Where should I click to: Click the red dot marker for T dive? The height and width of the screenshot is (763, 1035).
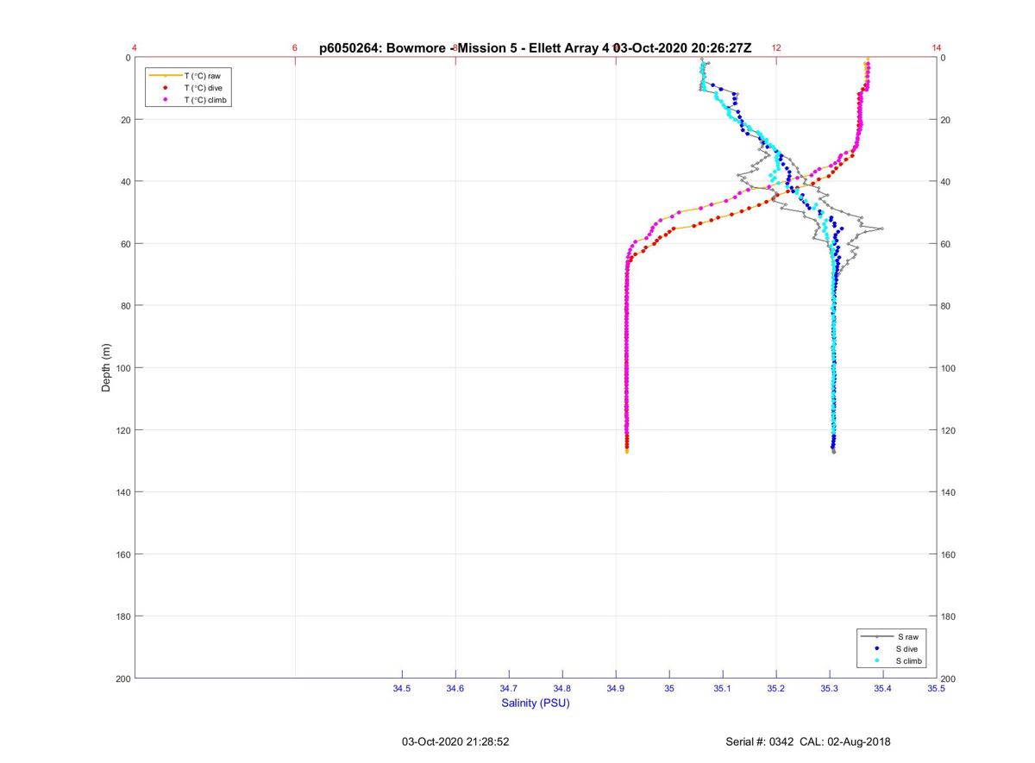click(x=165, y=88)
